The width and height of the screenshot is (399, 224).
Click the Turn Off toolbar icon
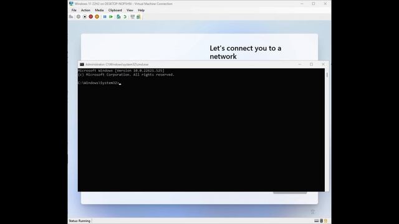tap(85, 17)
